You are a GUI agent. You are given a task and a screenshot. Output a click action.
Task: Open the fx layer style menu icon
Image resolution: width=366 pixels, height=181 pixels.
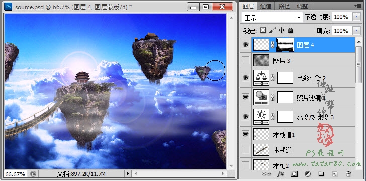click(x=281, y=174)
